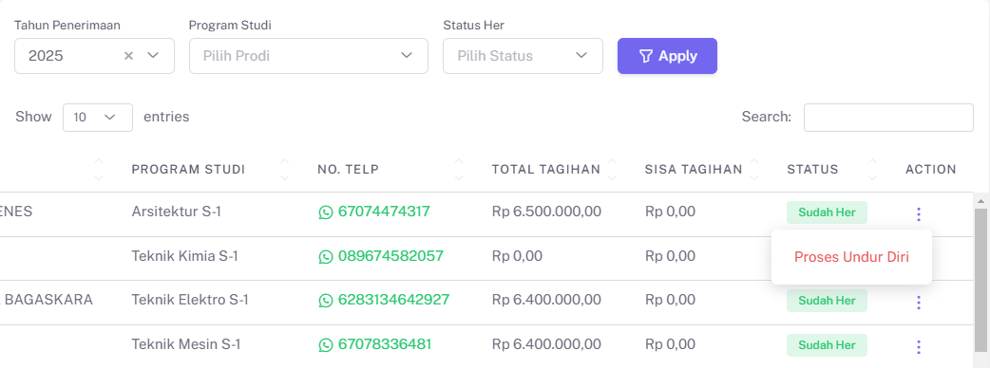Sort by Program Studi column
The height and width of the screenshot is (368, 990).
tap(284, 169)
